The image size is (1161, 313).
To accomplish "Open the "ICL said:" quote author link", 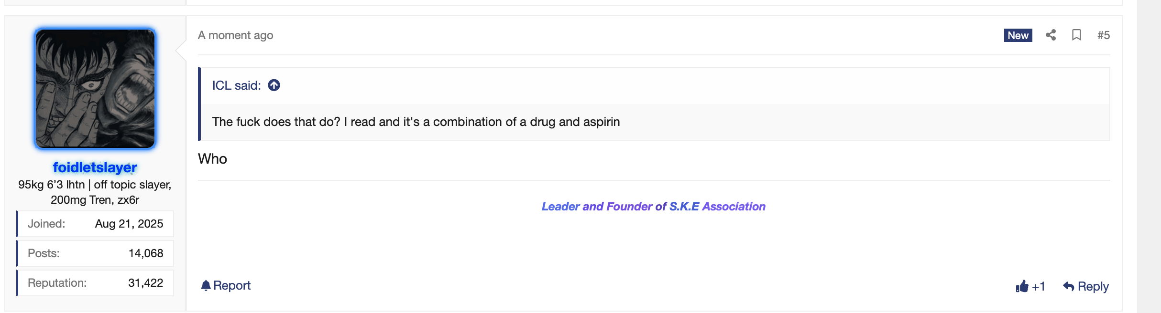I will pos(236,85).
